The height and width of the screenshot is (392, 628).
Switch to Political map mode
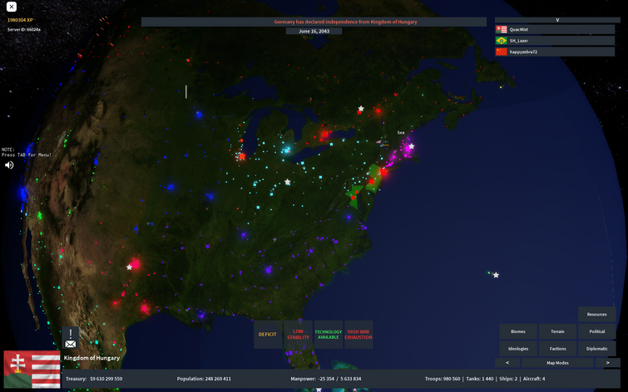click(x=596, y=331)
